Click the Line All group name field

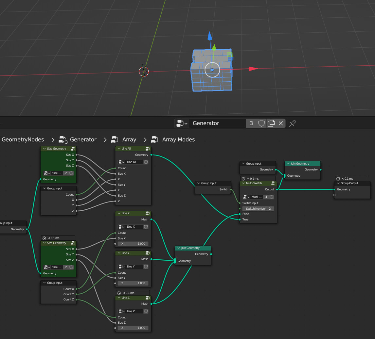[x=134, y=162]
